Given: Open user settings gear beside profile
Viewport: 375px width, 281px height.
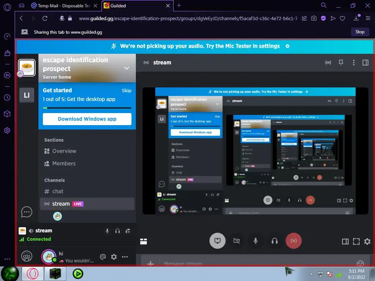Looking at the screenshot, I should point(114,257).
